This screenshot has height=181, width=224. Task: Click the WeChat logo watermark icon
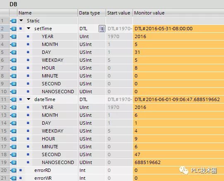point(184,170)
